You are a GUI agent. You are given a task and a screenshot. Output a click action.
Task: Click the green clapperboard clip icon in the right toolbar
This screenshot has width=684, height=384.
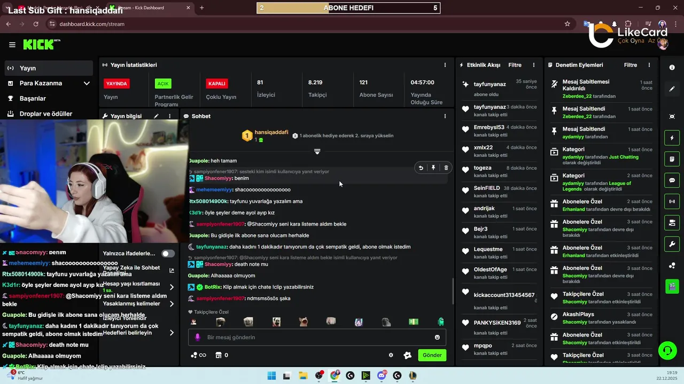coord(672,286)
